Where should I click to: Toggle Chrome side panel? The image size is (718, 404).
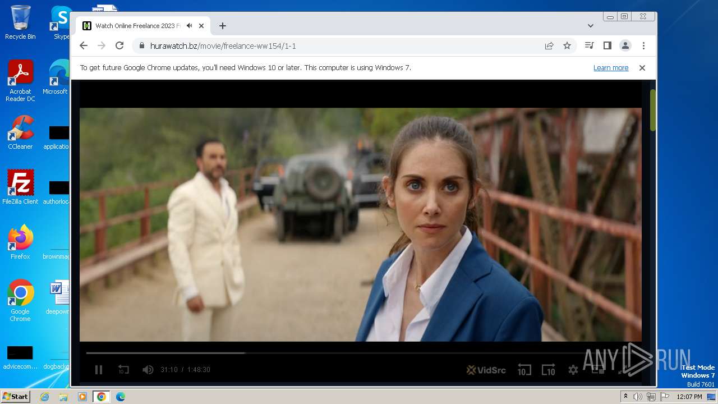point(607,46)
